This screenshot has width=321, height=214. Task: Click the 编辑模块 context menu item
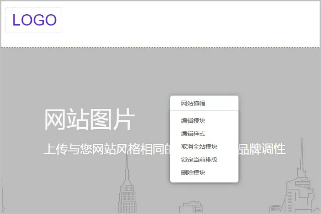[193, 121]
